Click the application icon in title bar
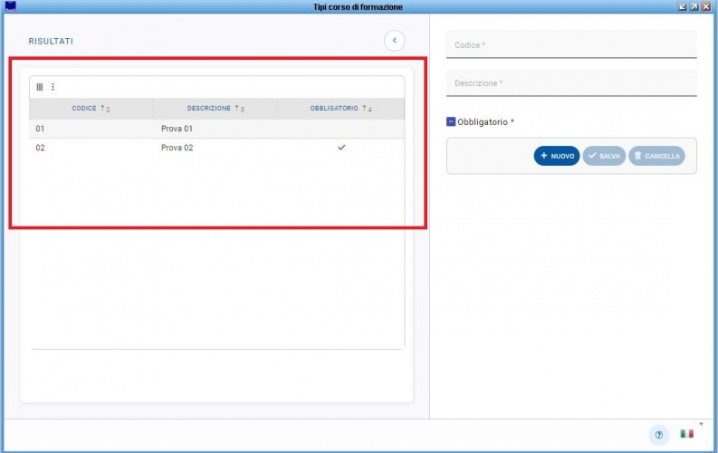 coord(10,6)
